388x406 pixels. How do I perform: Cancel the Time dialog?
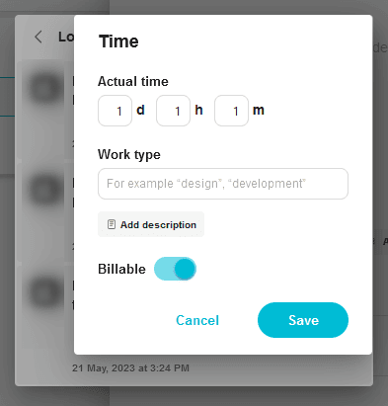click(197, 320)
